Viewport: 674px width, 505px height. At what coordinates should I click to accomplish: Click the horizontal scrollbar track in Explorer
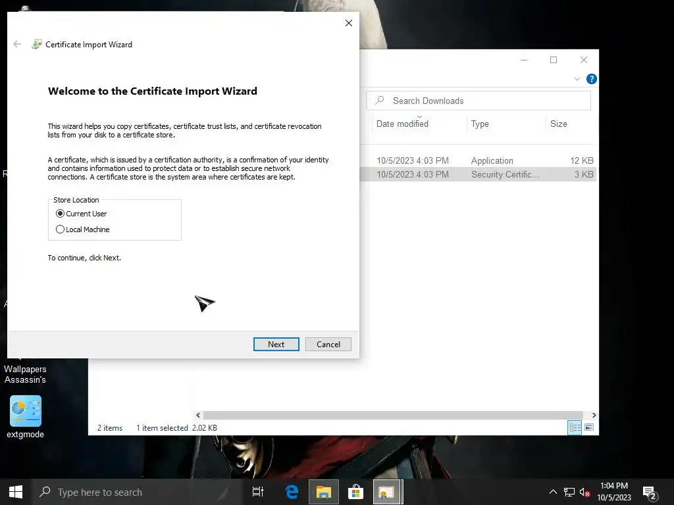[393, 416]
